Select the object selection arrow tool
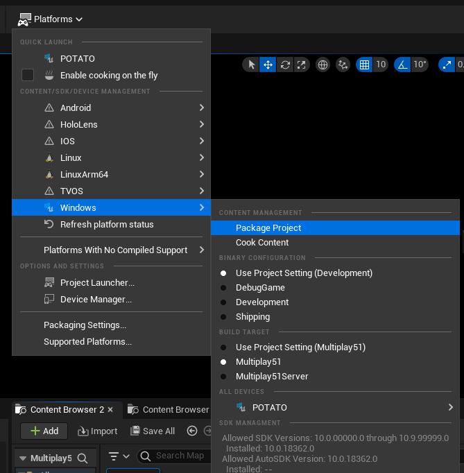The width and height of the screenshot is (464, 473). [x=251, y=64]
